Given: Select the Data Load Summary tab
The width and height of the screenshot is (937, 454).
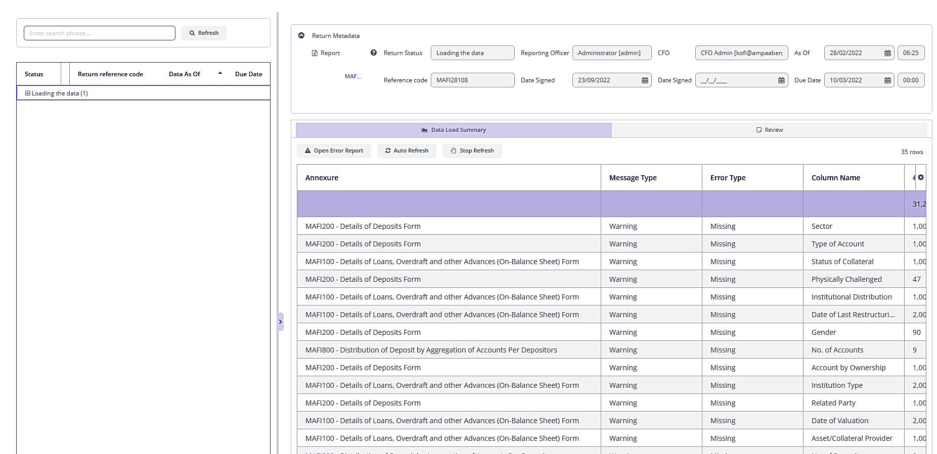Looking at the screenshot, I should pyautogui.click(x=454, y=130).
